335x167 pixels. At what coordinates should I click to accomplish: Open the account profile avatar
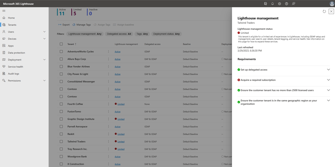point(332,4)
